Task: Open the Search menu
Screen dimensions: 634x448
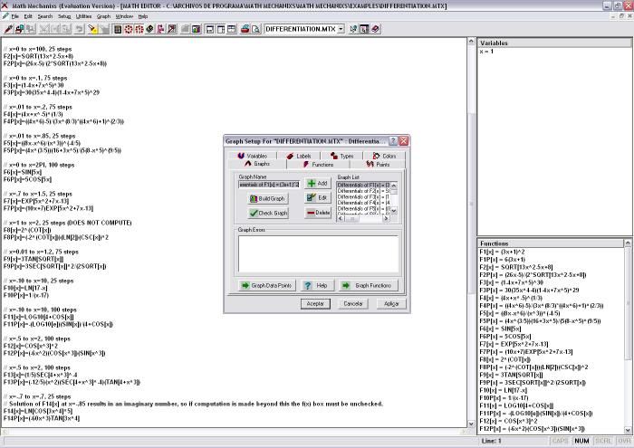Action: click(45, 16)
